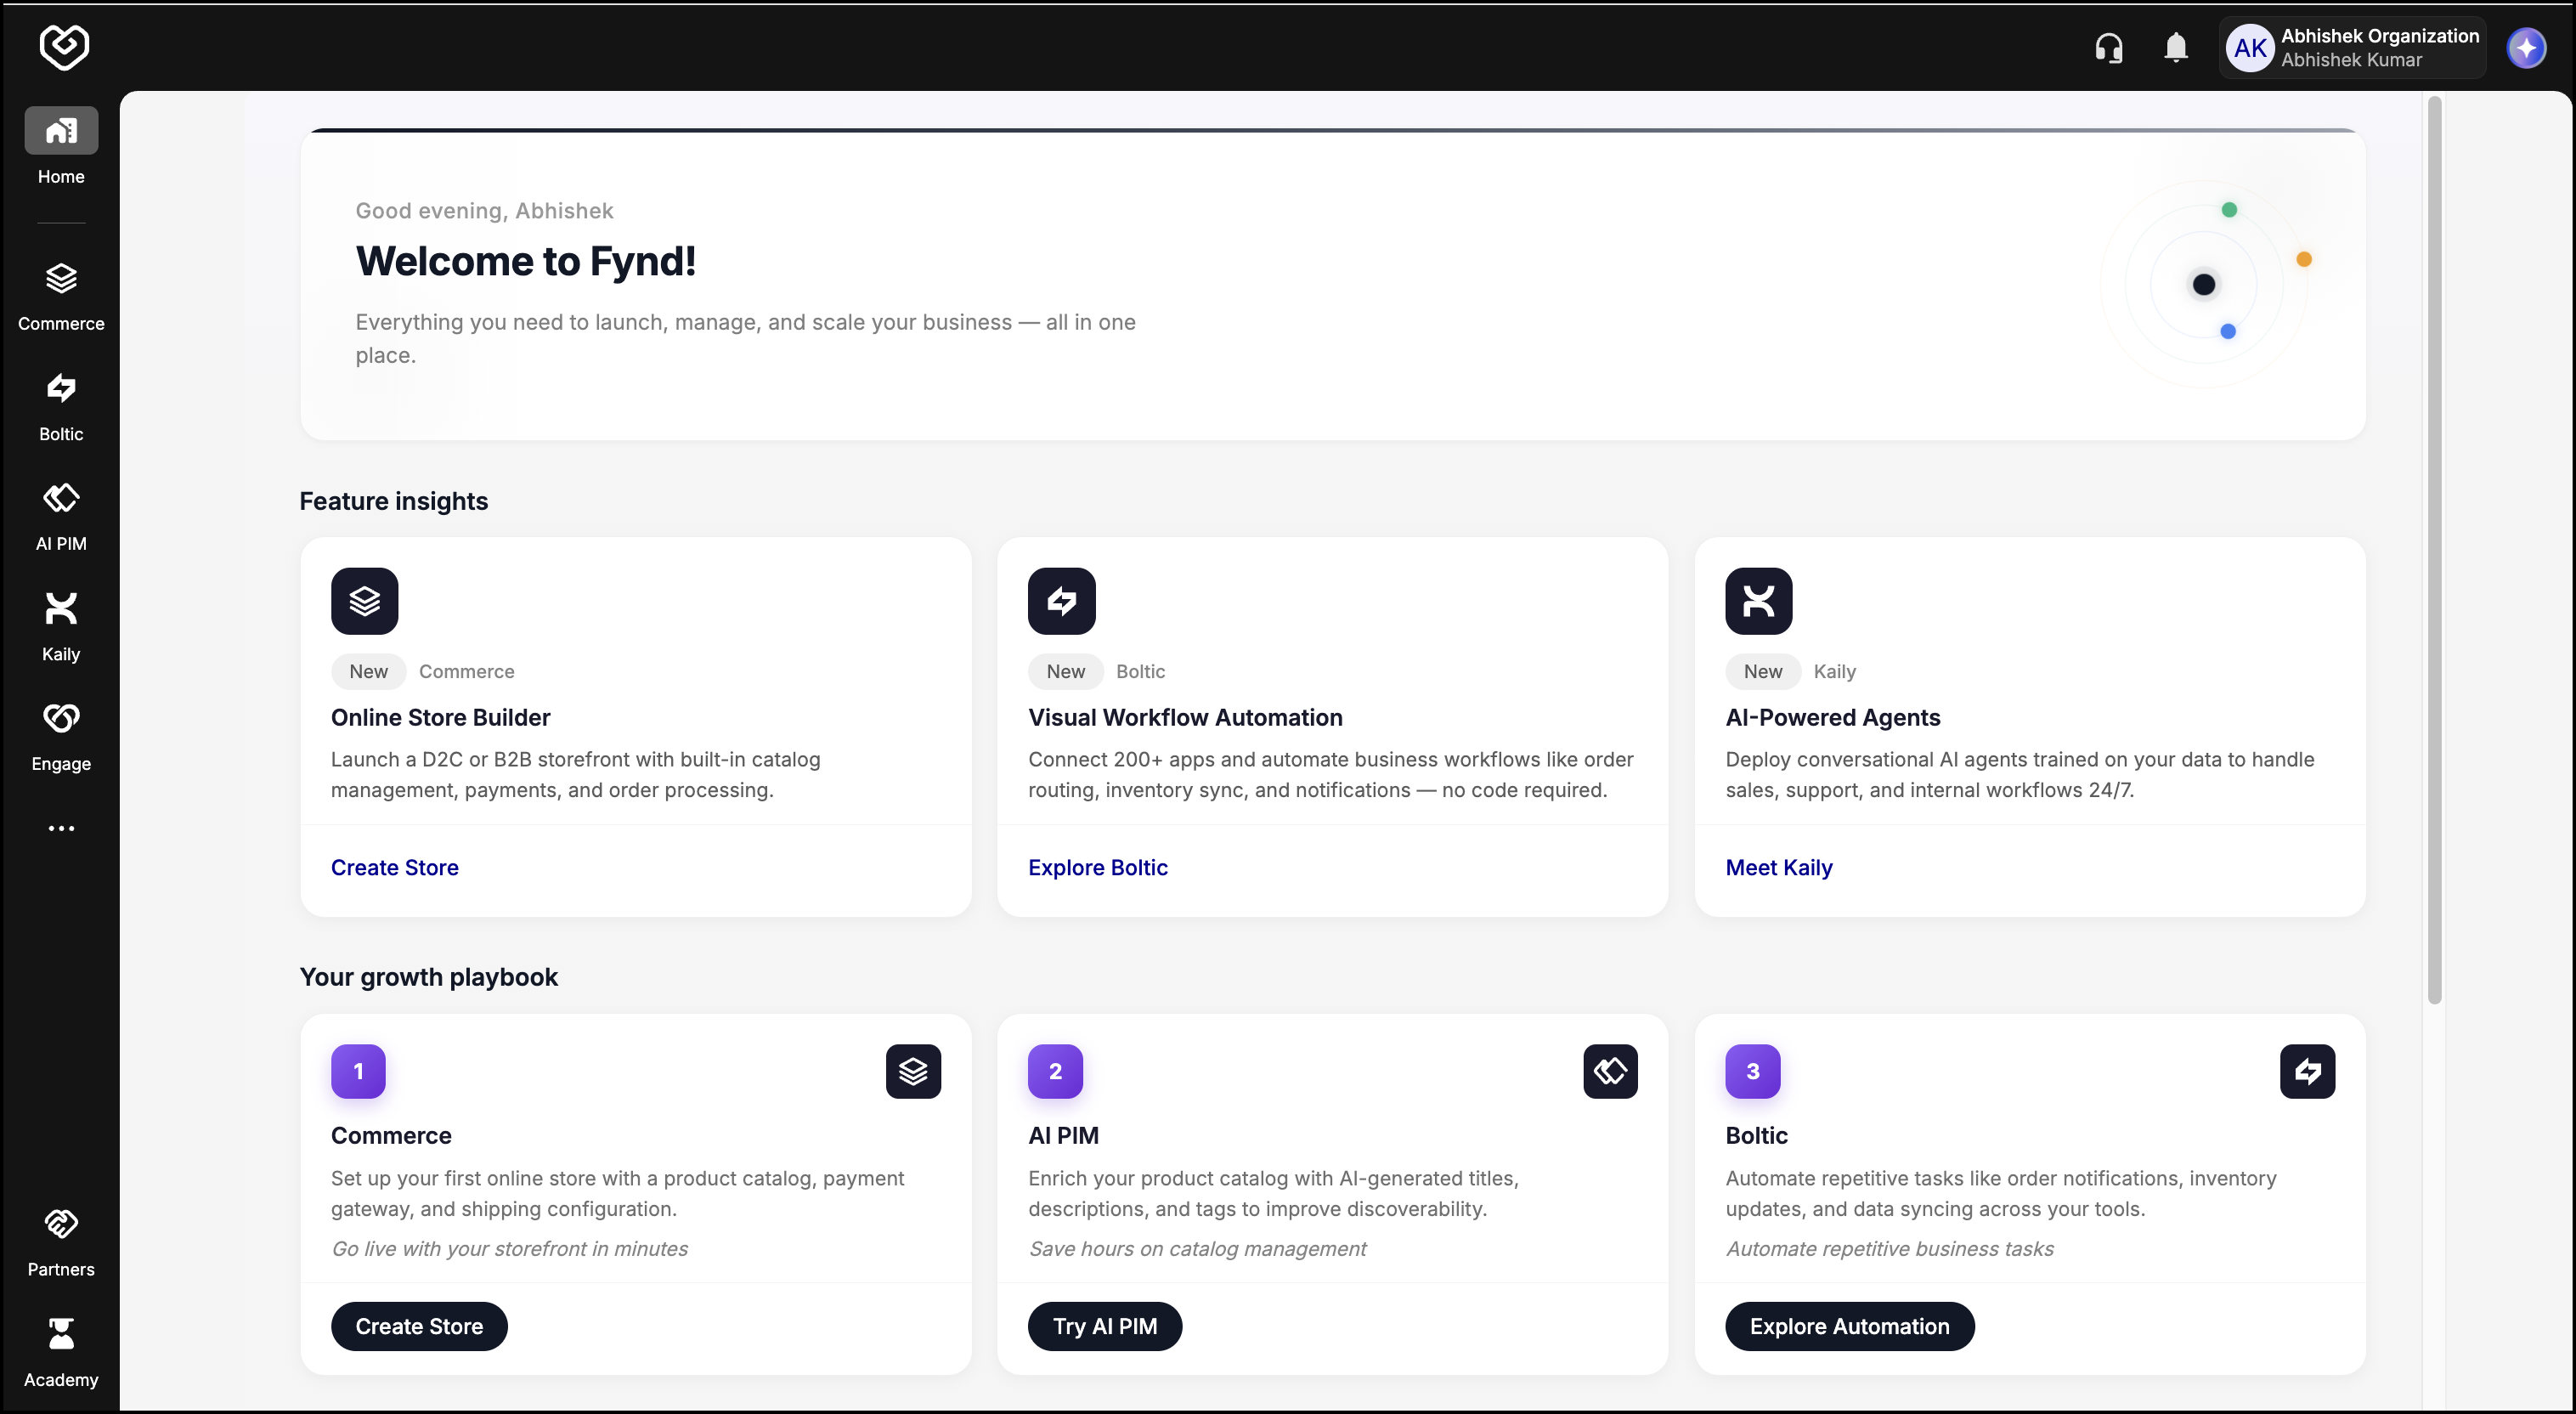Click Kaily icon on AI-Powered Agents card
This screenshot has height=1414, width=2576.
(x=1758, y=601)
